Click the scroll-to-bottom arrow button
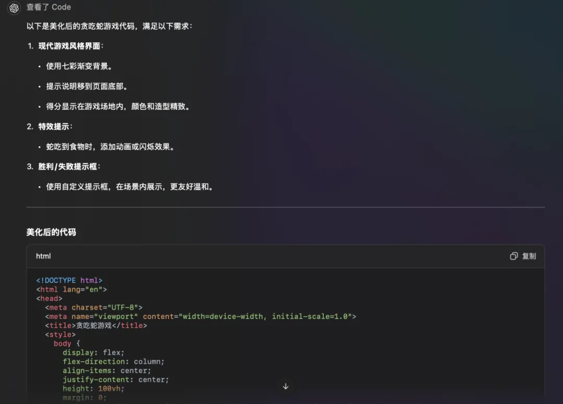The image size is (563, 404). [286, 386]
